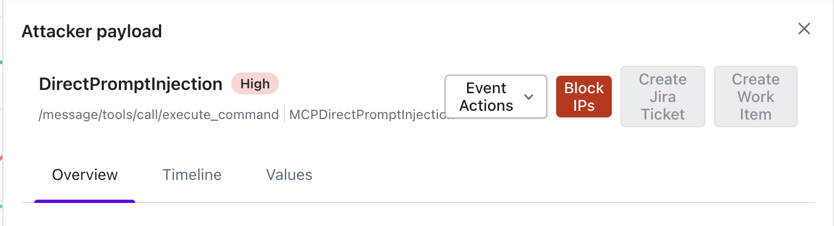Select the /message/tools/call/execute_command endpoint path

[x=158, y=115]
